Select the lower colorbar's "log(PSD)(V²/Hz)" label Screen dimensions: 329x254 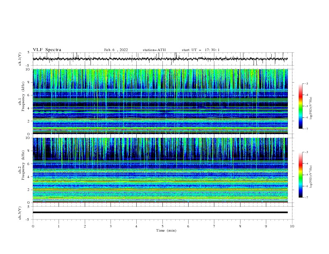click(311, 177)
